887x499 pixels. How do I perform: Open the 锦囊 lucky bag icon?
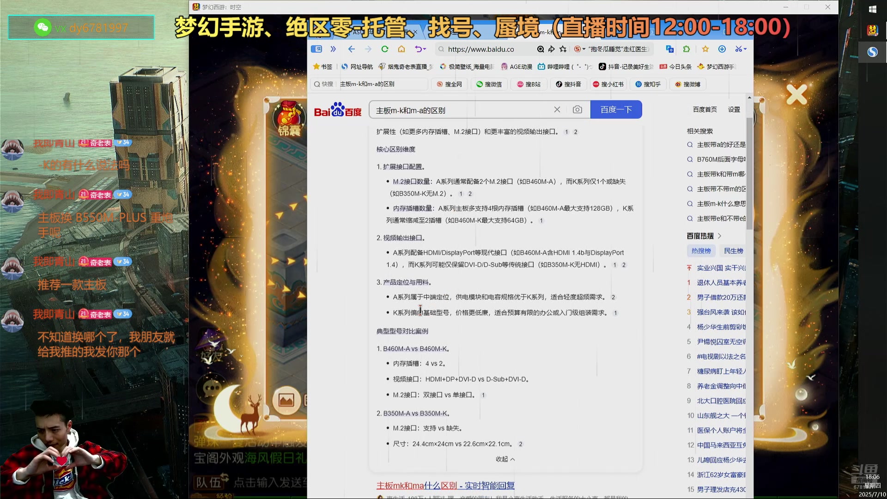pos(289,118)
